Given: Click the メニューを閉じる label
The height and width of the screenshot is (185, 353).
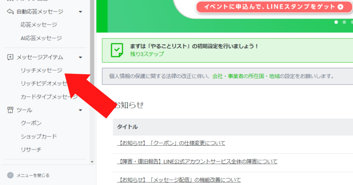Looking at the screenshot, I should (x=33, y=175).
